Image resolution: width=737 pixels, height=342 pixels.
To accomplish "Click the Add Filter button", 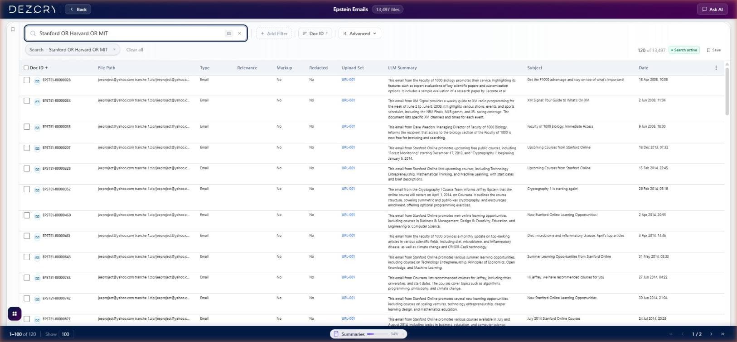I will pyautogui.click(x=274, y=33).
